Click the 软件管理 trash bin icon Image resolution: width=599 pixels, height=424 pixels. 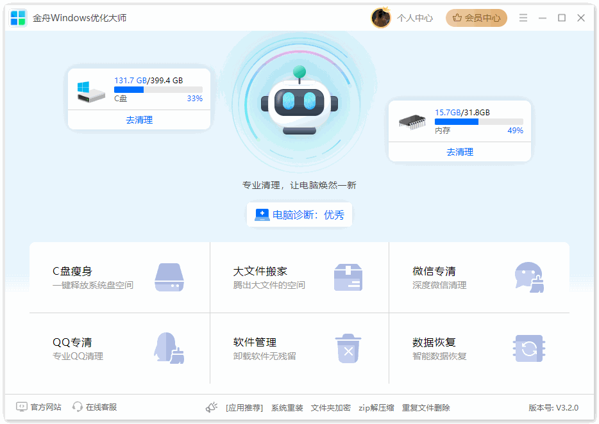pos(348,348)
